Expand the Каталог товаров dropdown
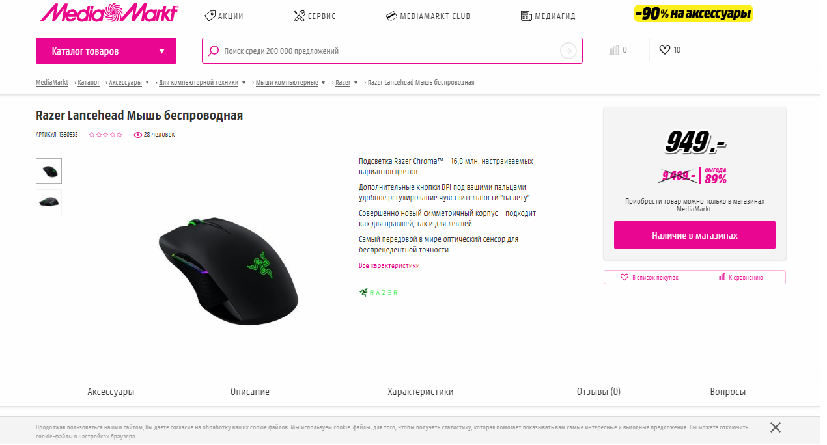Viewport: 827px width, 445px height. click(x=106, y=51)
